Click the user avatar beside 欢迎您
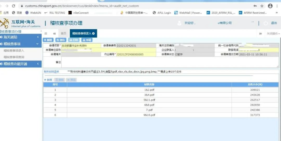Viewport: 281px width, 141px height. coord(179,23)
